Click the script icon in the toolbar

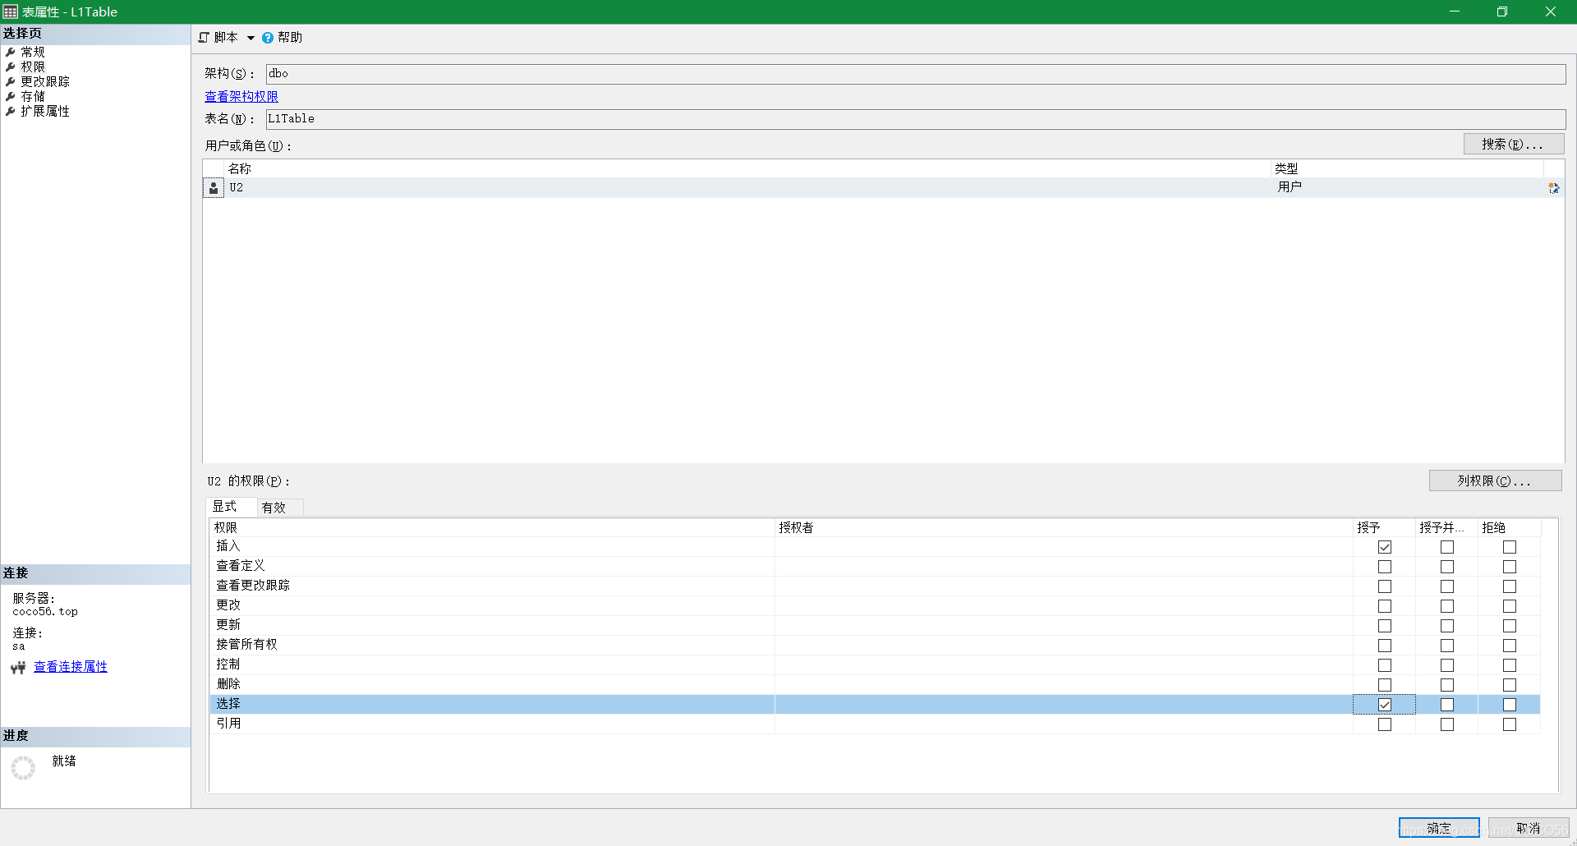coord(204,37)
